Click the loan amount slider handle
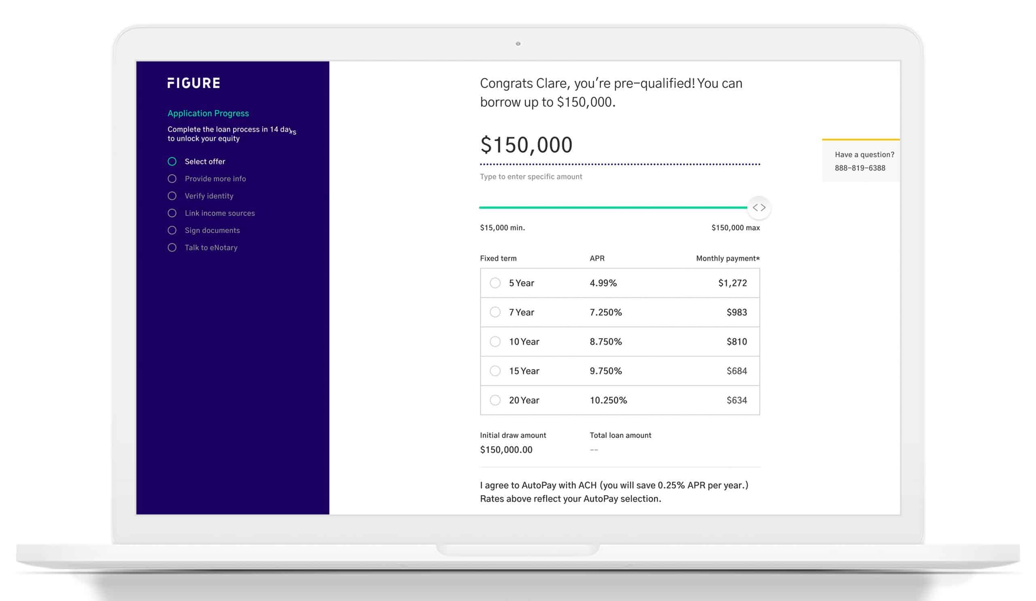This screenshot has width=1036, height=601. point(758,208)
